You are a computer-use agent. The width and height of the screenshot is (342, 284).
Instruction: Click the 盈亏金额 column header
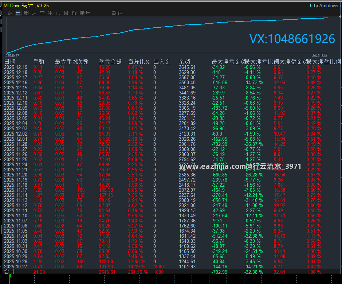coord(110,62)
